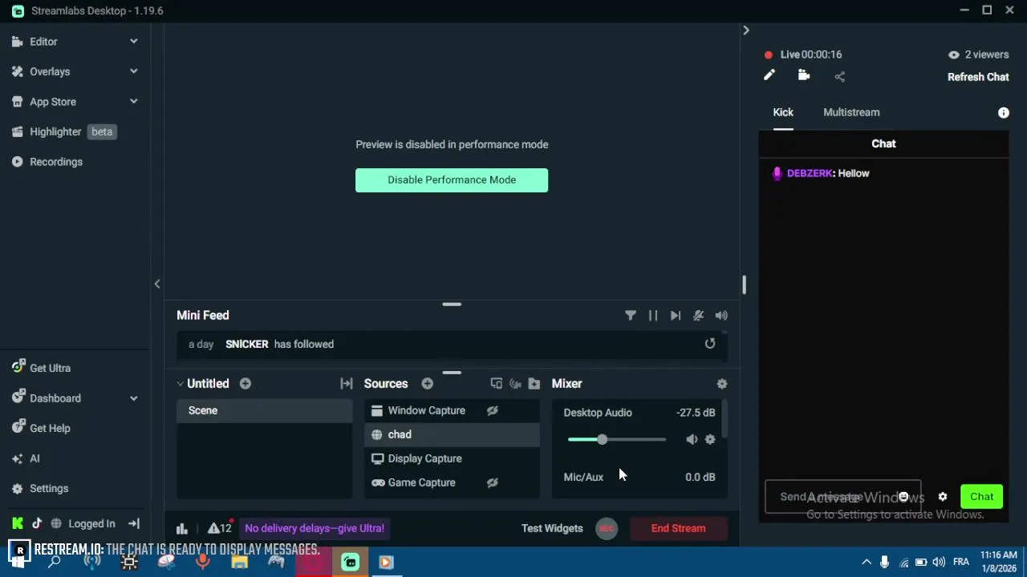Open chat info icon next to Multistream

[1003, 113]
